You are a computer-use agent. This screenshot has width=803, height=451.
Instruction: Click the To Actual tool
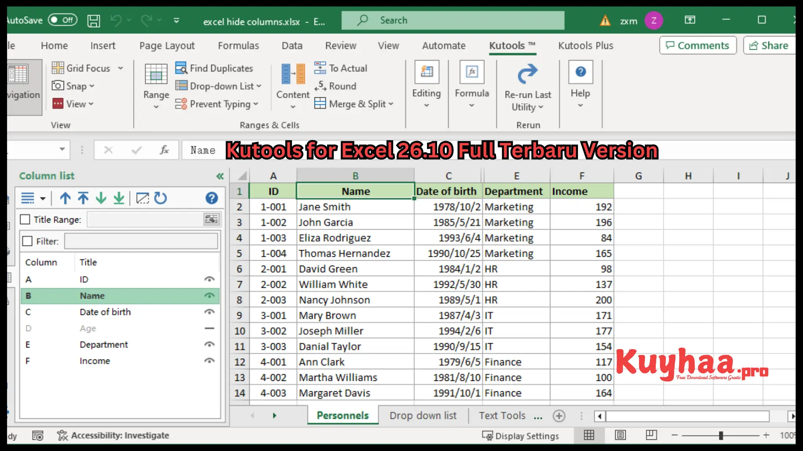click(x=340, y=68)
